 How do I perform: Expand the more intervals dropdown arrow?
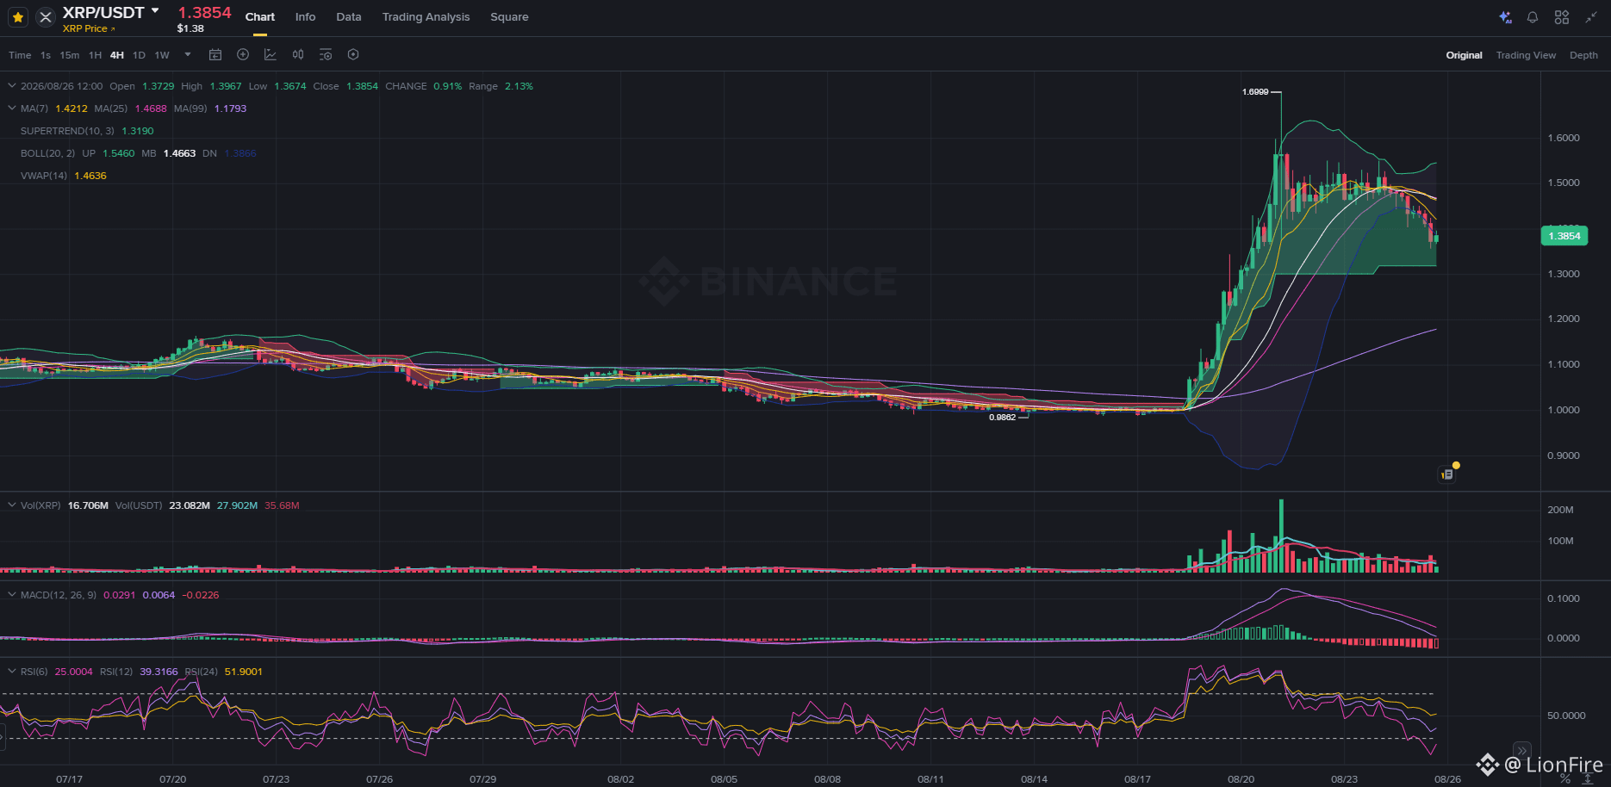188,54
